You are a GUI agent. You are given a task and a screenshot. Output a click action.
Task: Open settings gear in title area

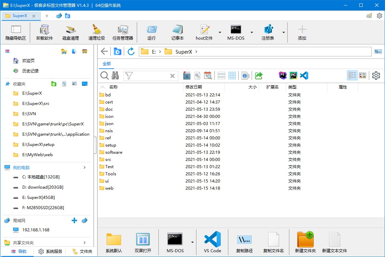tap(380, 16)
